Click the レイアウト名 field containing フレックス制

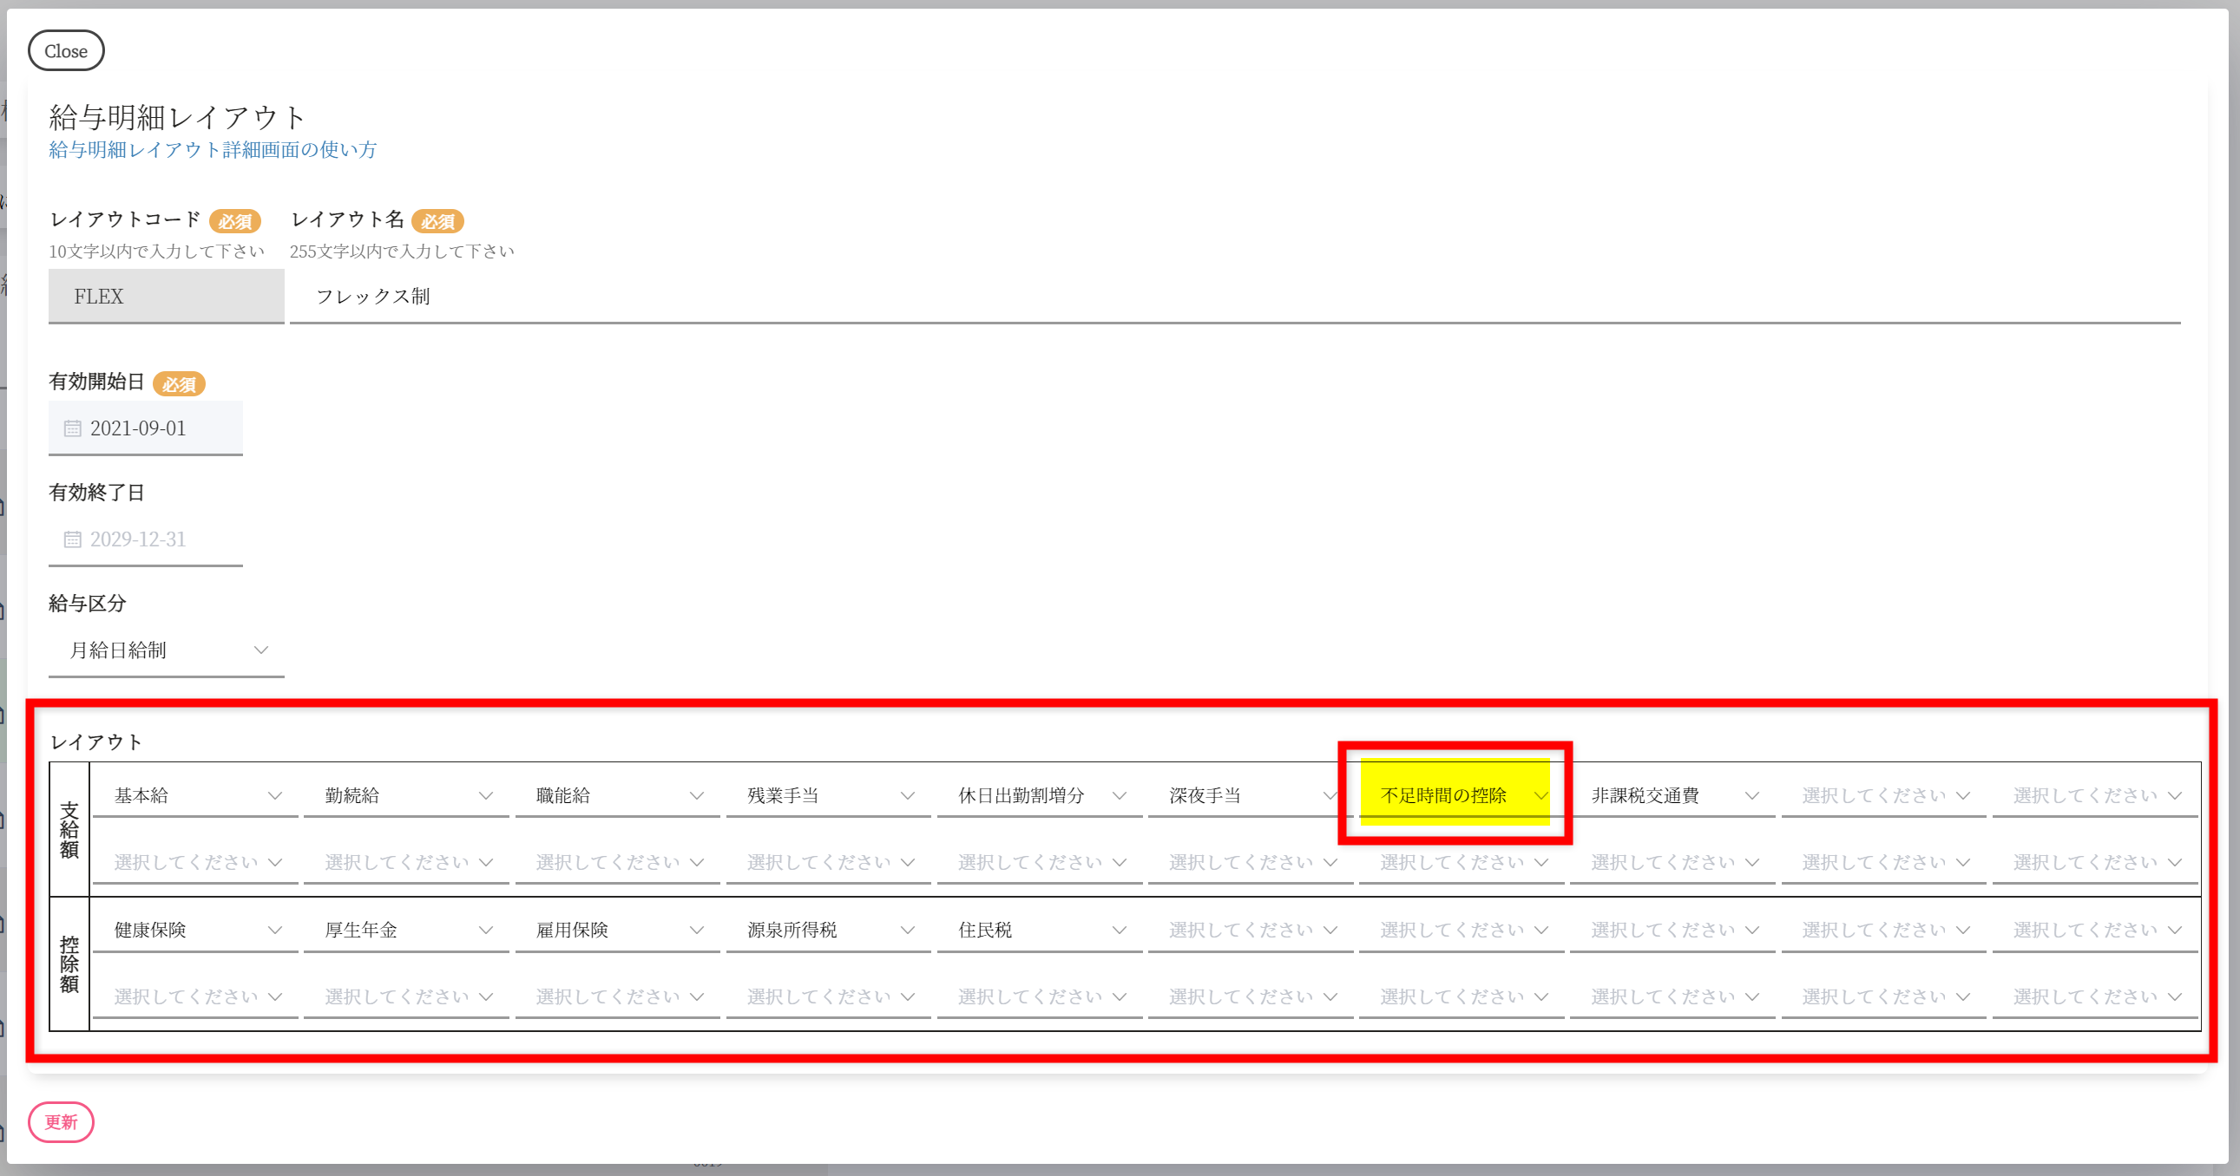click(1233, 297)
